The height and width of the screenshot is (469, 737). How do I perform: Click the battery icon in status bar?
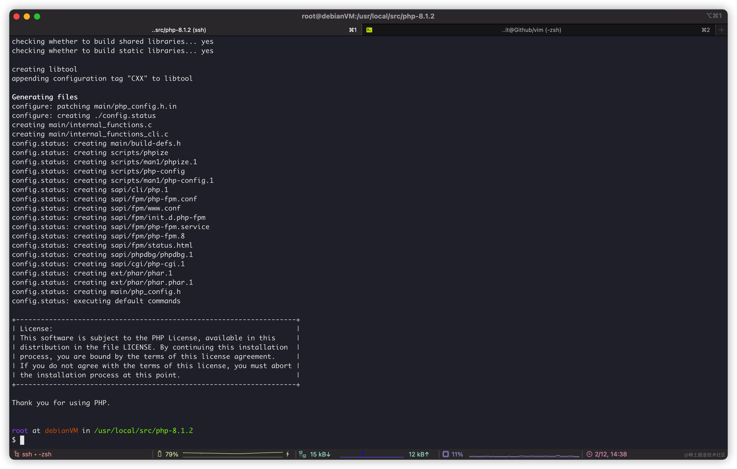pos(159,454)
